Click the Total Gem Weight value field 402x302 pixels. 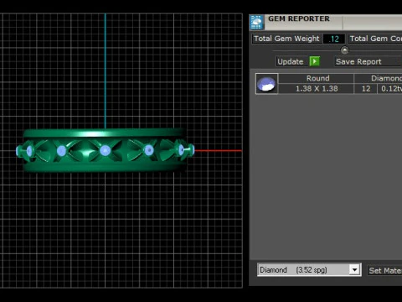click(334, 39)
